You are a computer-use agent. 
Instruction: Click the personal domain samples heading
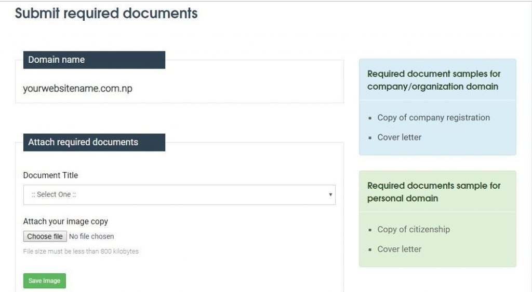tap(434, 192)
